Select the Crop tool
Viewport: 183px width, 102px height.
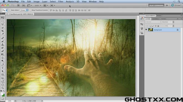pos(2,31)
